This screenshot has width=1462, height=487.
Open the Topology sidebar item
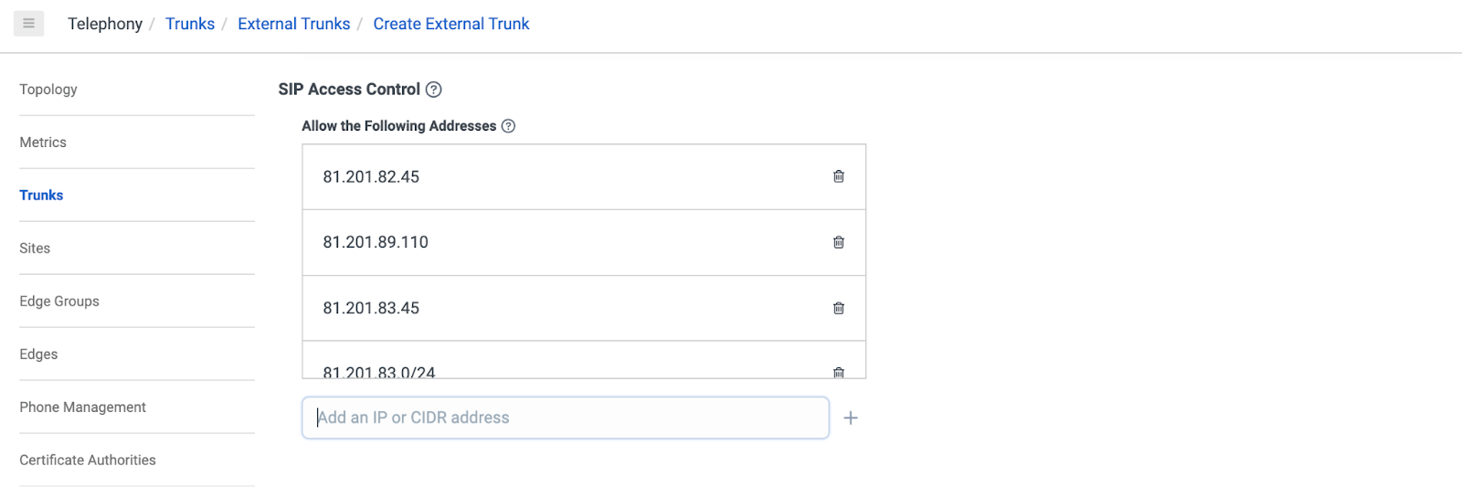coord(48,90)
